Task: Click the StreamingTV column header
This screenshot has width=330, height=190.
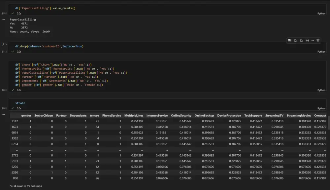Action: (x=274, y=115)
